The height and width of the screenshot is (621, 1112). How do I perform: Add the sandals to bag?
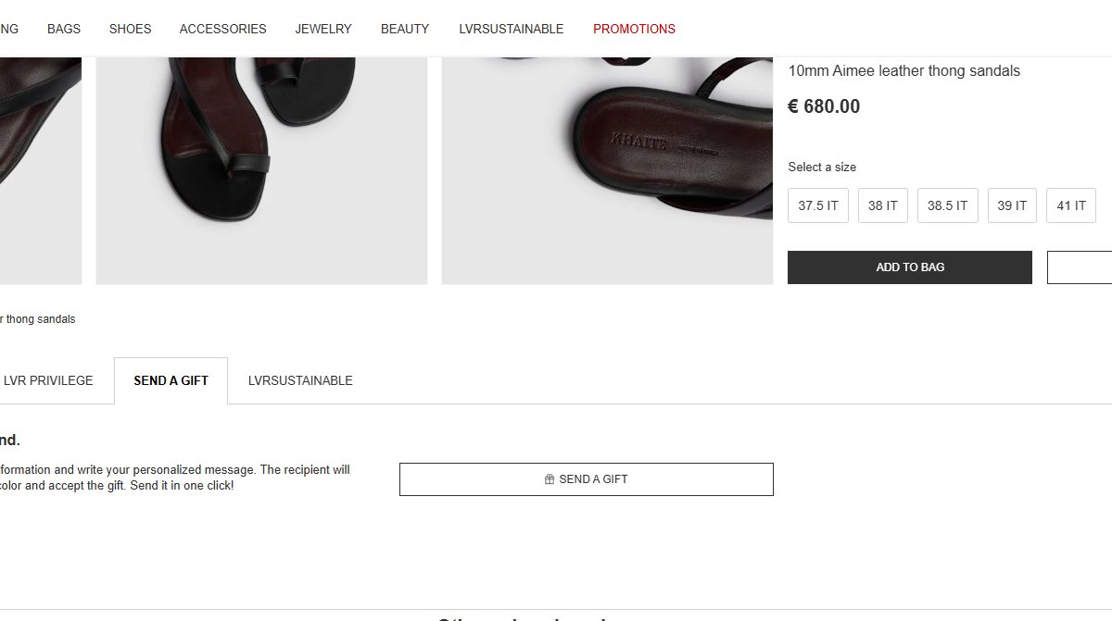pos(910,267)
